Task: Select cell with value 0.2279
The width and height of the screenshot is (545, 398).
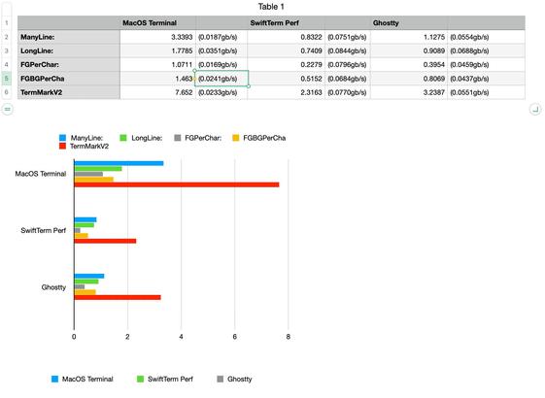Action: (x=286, y=65)
